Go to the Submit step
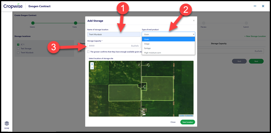 [x=246, y=23]
